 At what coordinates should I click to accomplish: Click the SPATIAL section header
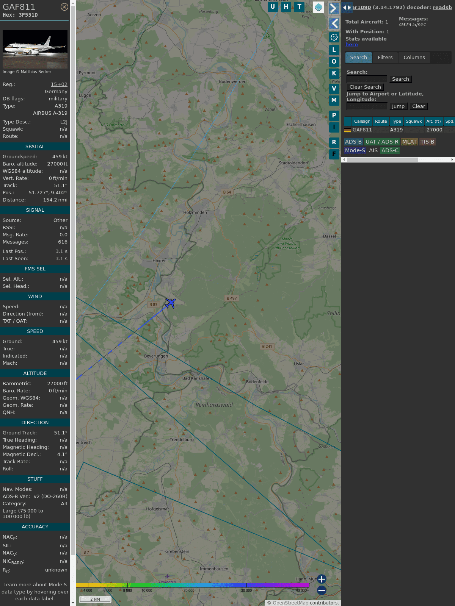pos(35,146)
